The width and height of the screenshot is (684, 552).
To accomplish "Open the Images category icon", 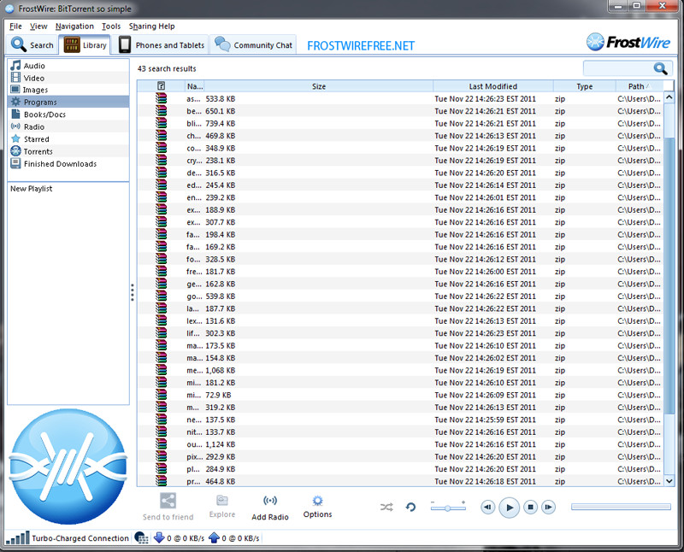I will (15, 90).
